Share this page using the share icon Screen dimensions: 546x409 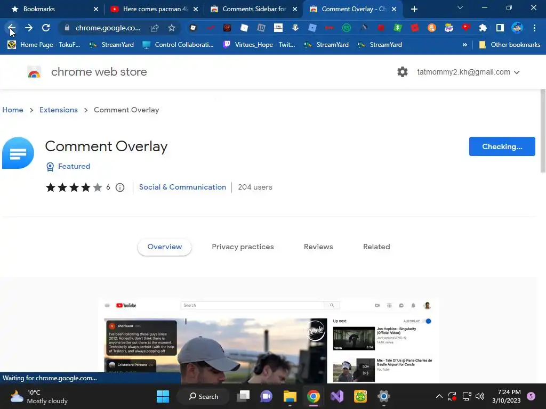[x=155, y=28]
